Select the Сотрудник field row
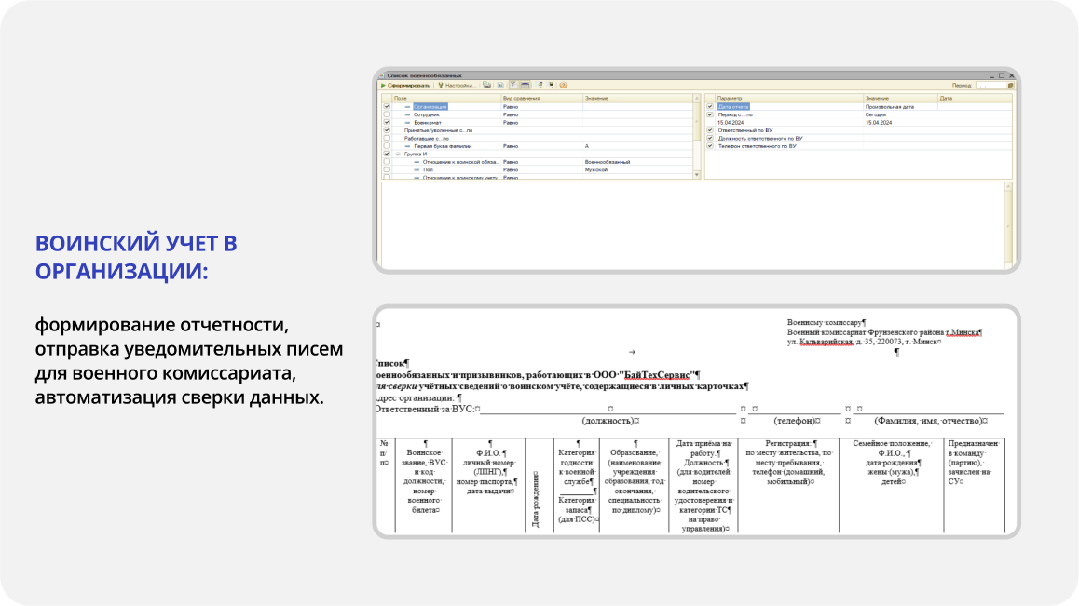1079x606 pixels. click(x=538, y=114)
